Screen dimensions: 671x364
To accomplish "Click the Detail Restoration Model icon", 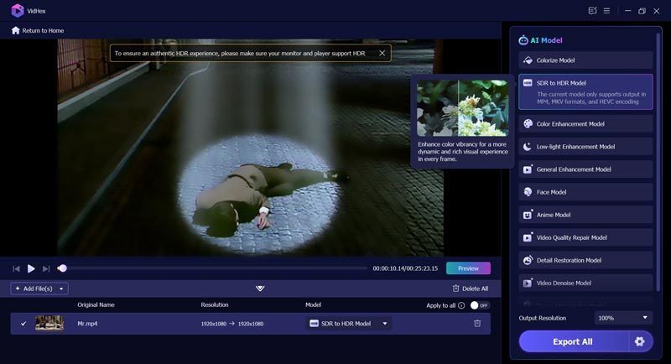I will click(528, 260).
